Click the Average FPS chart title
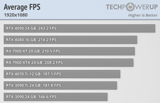 [22, 7]
